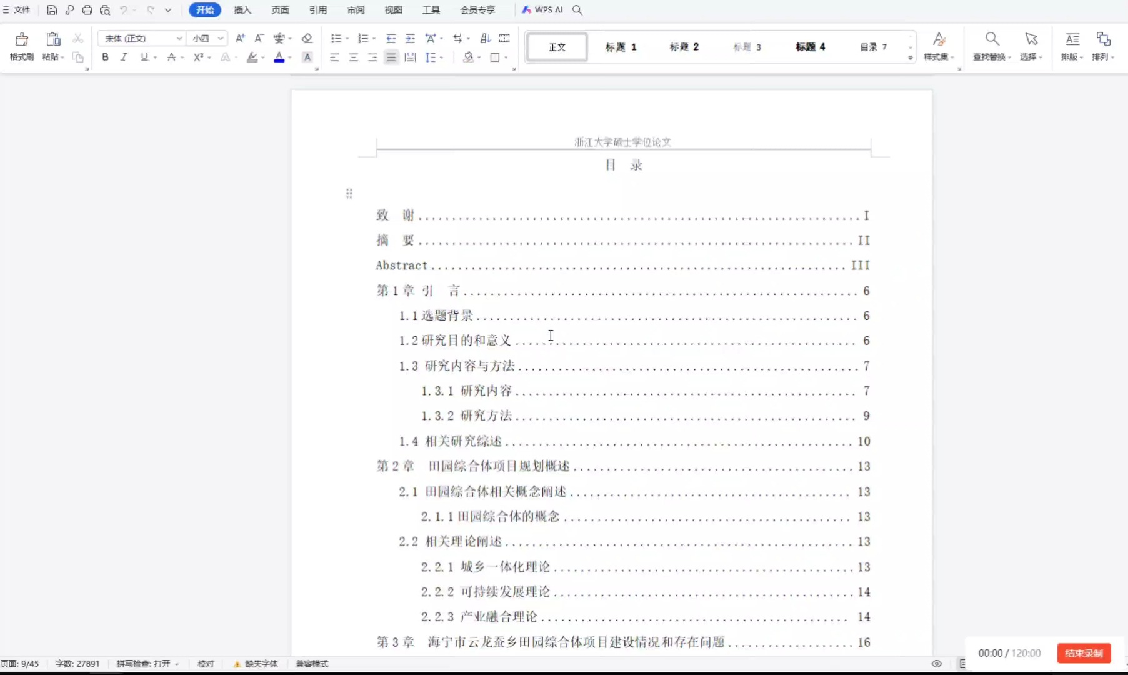
Task: Click the Paste (粘贴) clipboard icon
Action: (x=53, y=39)
